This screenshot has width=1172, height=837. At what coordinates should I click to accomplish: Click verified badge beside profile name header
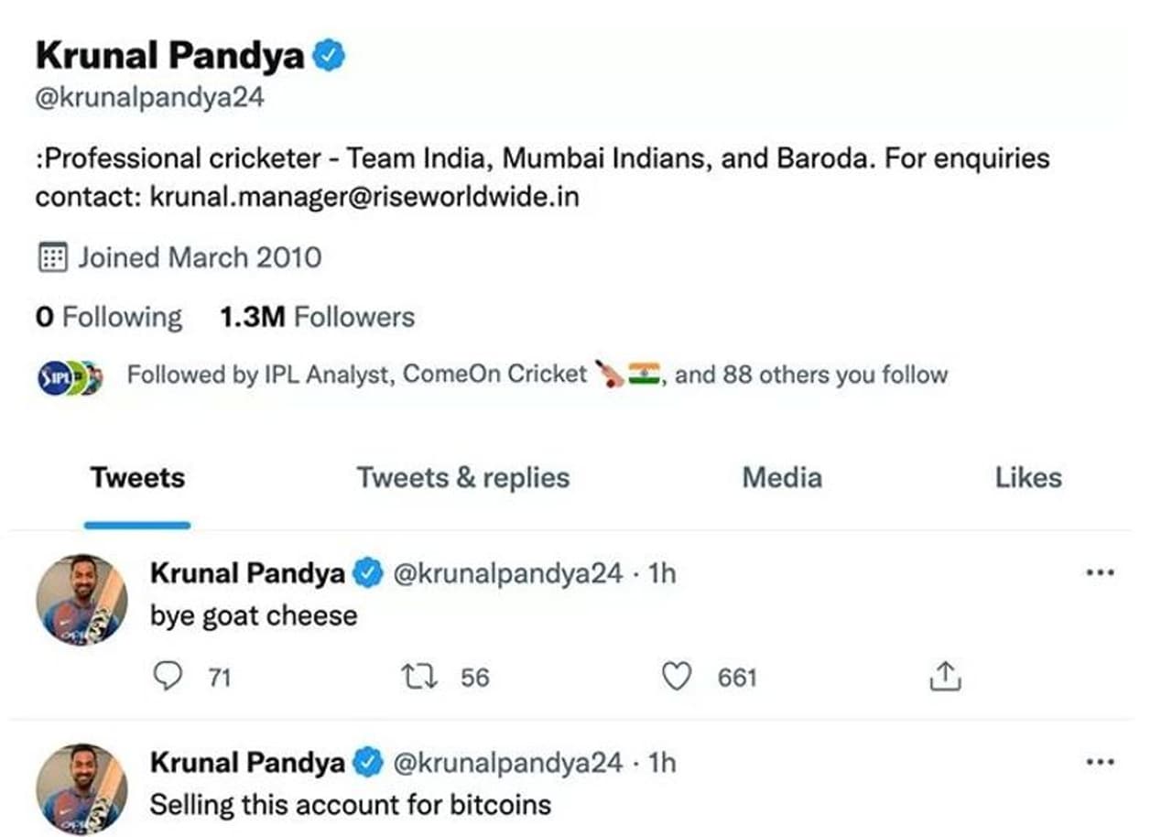[x=330, y=57]
